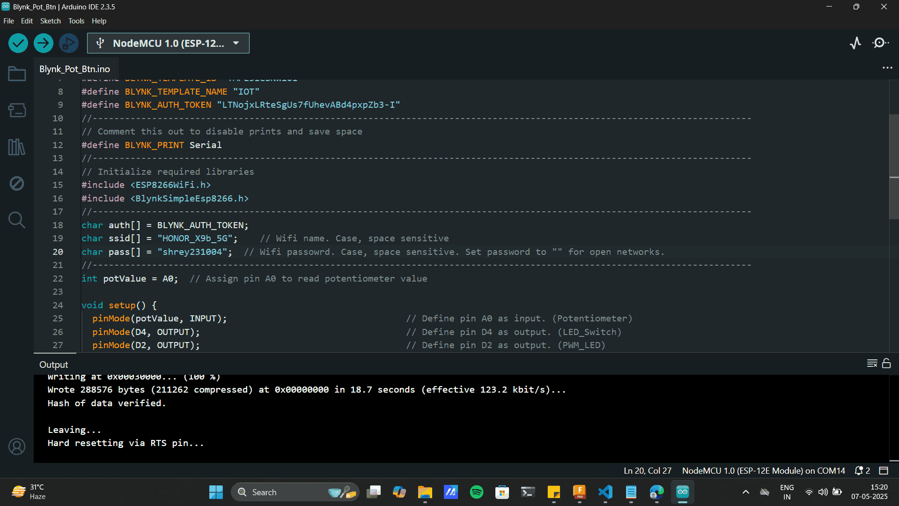
Task: Open Sticky Notes from the taskbar
Action: point(554,492)
